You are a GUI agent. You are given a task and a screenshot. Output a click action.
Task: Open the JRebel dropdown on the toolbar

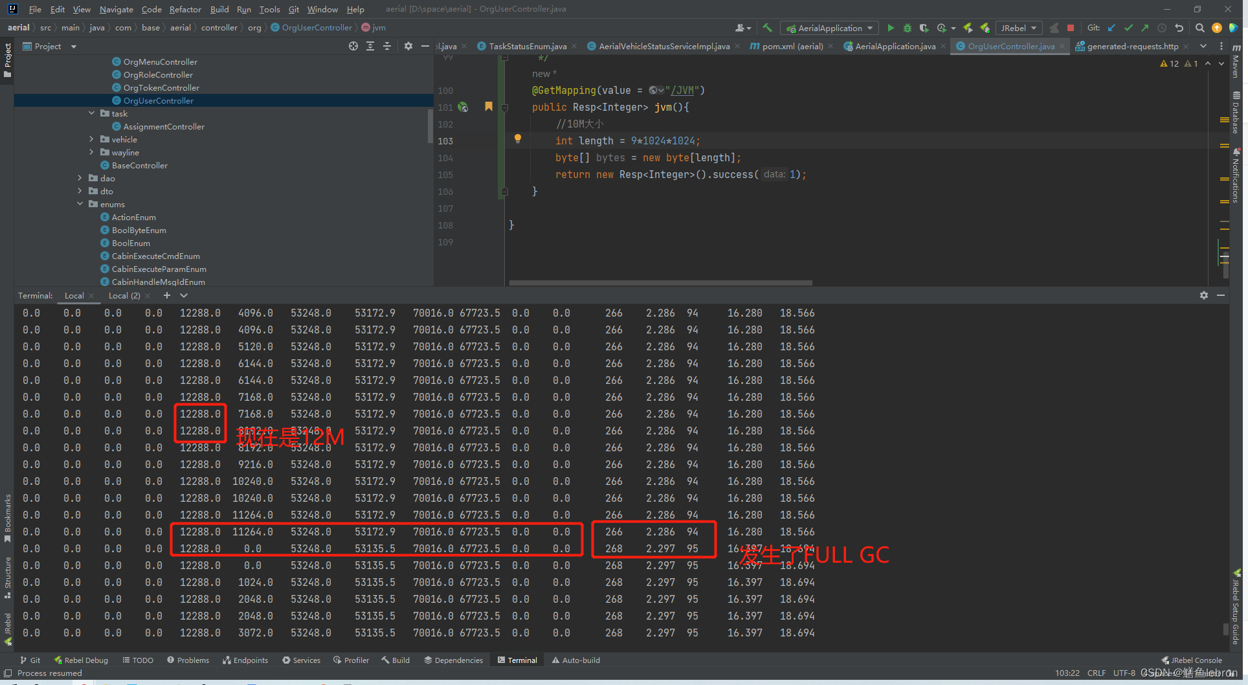tap(1033, 28)
